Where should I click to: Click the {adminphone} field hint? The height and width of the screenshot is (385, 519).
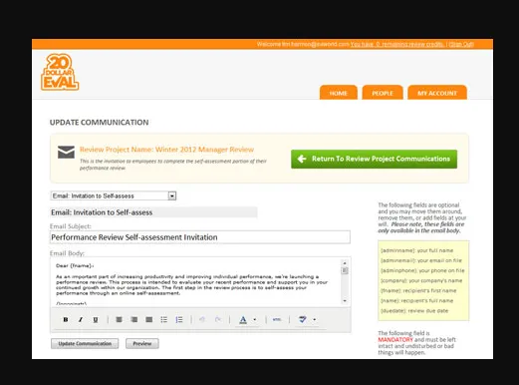(422, 270)
